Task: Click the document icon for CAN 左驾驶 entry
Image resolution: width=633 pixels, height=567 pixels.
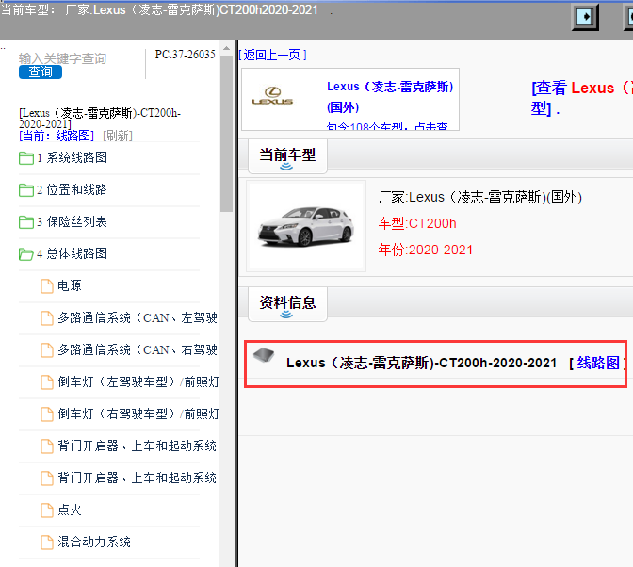Action: coord(47,318)
